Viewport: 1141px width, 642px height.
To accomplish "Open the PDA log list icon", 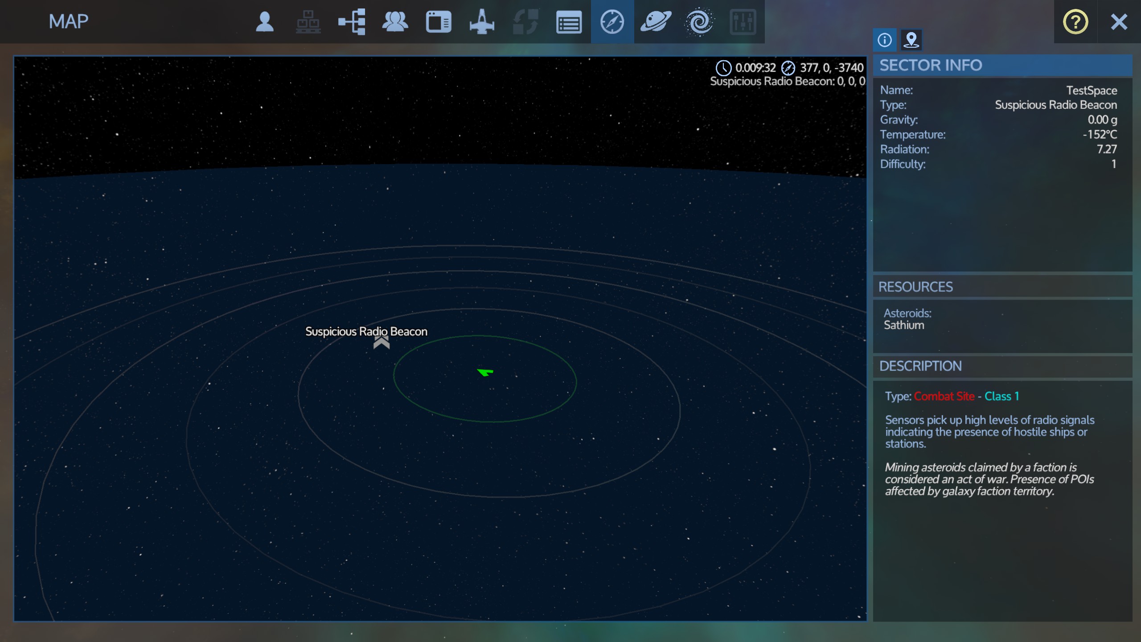I will point(569,22).
